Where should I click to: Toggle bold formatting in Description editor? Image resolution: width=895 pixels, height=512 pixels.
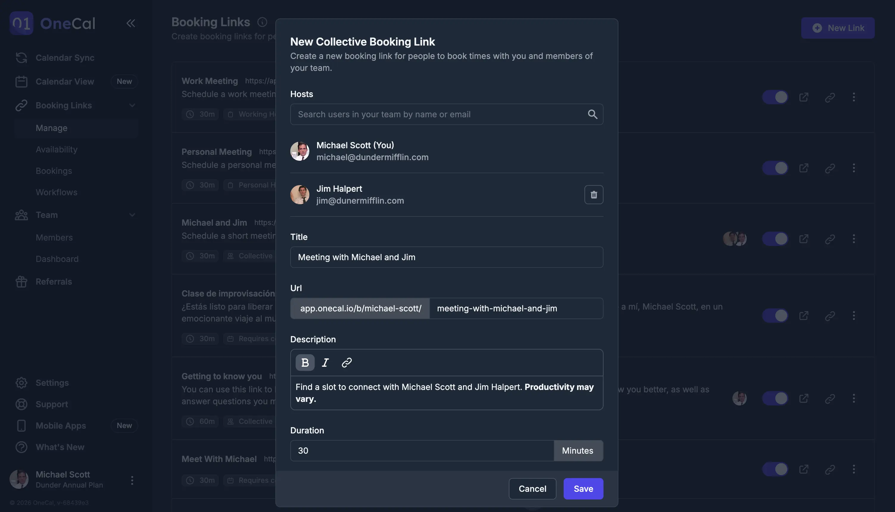[x=305, y=363]
